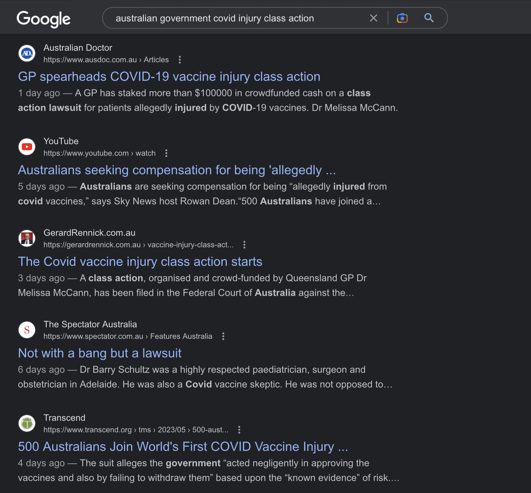Viewport: 531px width, 493px height.
Task: Click the spectator.com.au Features Australia URL
Action: [x=128, y=336]
